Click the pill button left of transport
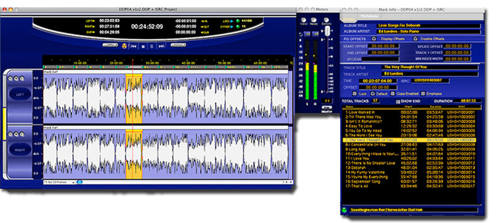The height and width of the screenshot is (223, 501). click(x=111, y=45)
